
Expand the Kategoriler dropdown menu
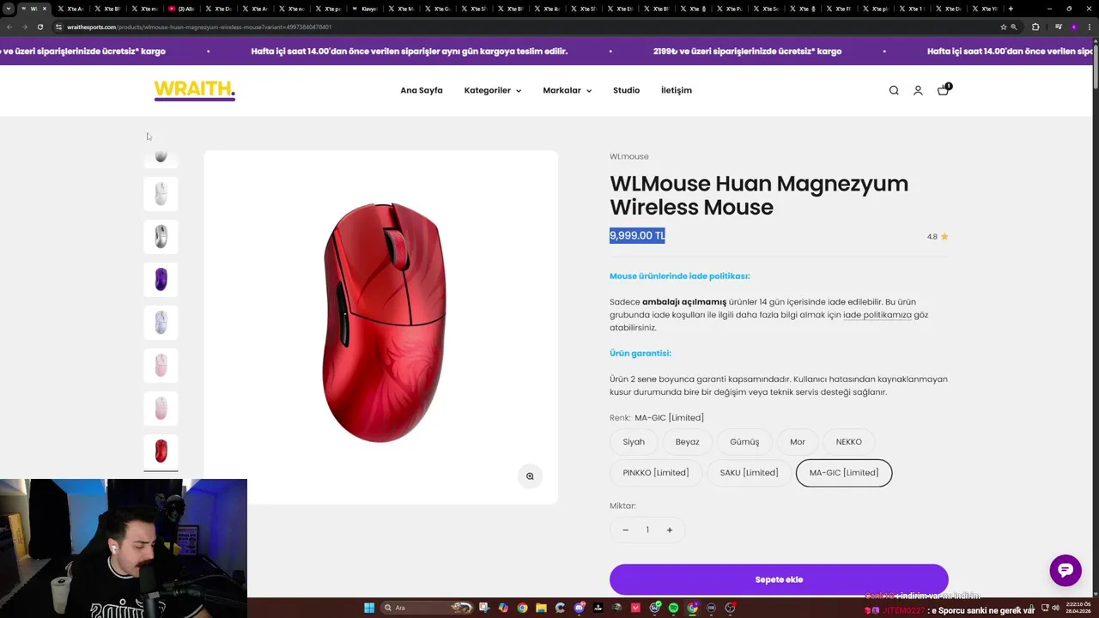pyautogui.click(x=493, y=90)
